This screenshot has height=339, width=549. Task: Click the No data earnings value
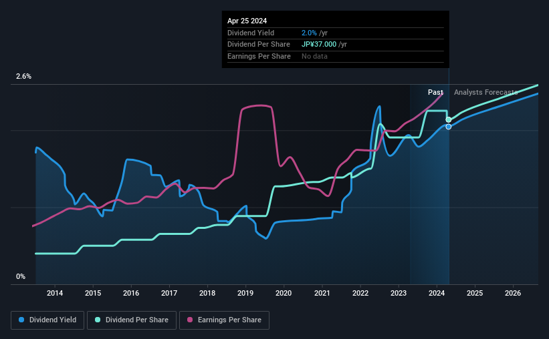point(314,56)
